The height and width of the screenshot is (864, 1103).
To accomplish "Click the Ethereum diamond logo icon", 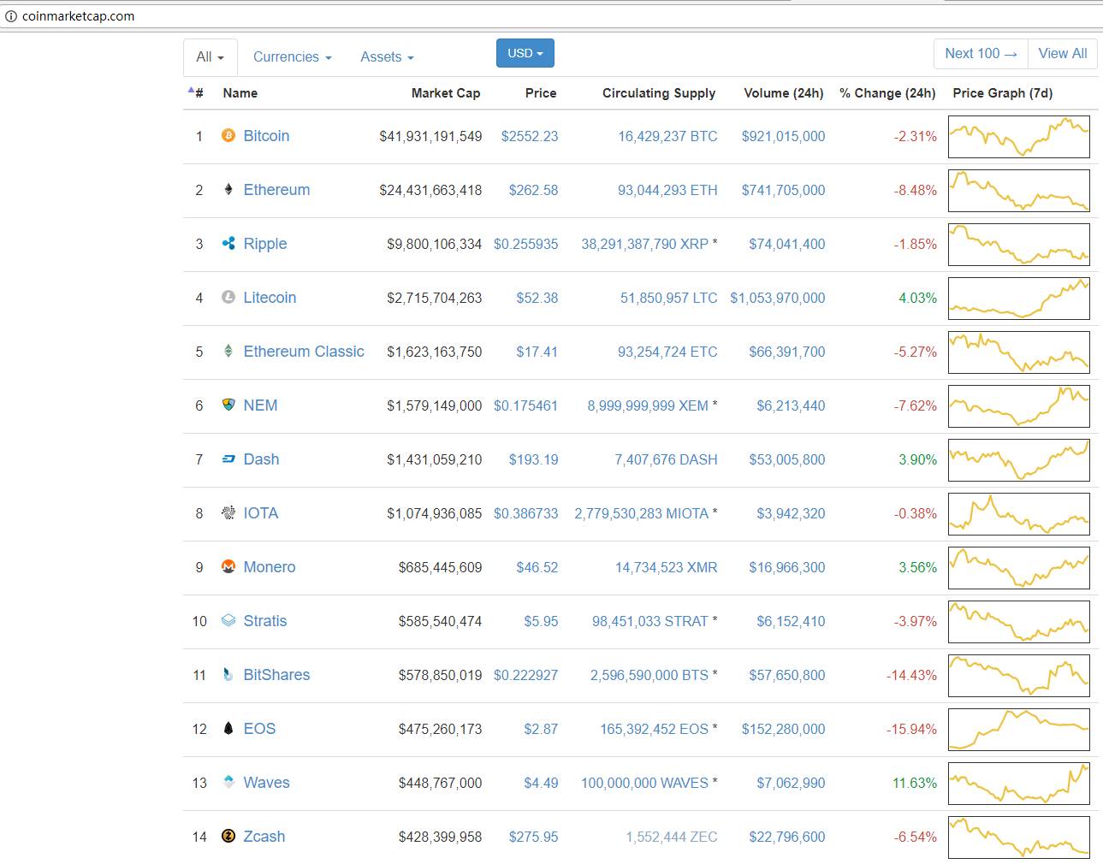I will click(228, 189).
